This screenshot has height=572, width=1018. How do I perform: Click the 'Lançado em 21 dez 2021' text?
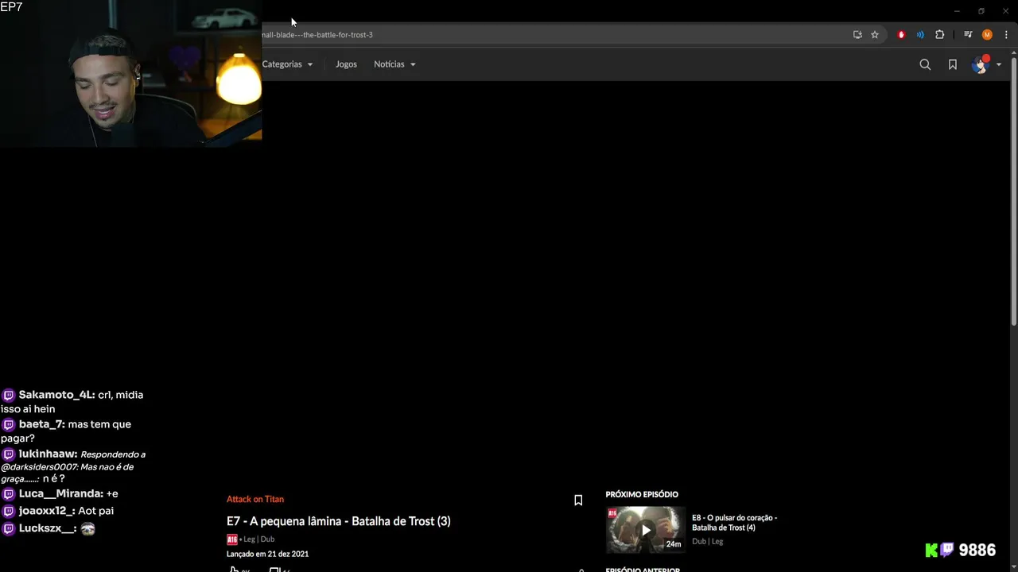coord(267,554)
